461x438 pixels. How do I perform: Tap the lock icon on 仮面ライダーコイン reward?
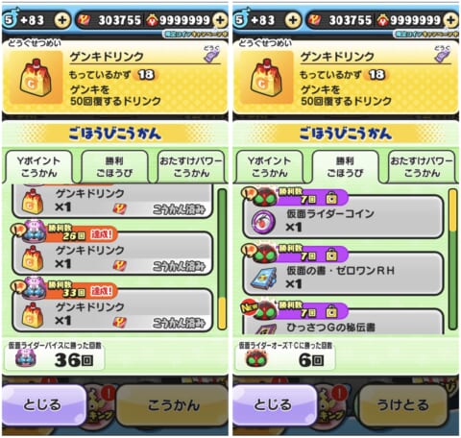[x=331, y=199]
